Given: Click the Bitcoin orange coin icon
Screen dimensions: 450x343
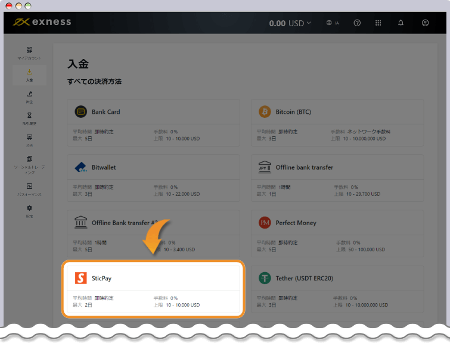Looking at the screenshot, I should (265, 111).
